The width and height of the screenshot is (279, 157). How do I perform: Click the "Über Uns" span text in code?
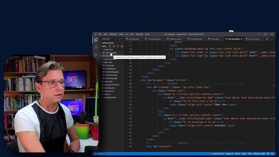(x=221, y=105)
